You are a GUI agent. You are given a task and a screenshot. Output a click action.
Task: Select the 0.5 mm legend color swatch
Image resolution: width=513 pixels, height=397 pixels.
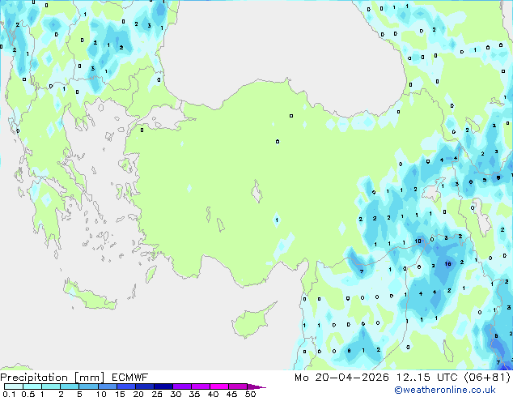(x=32, y=386)
